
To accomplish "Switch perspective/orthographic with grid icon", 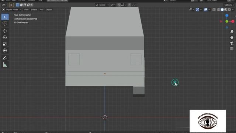I will [232, 49].
